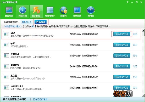Close the 360流量防火墙 window

pyautogui.click(x=141, y=2)
